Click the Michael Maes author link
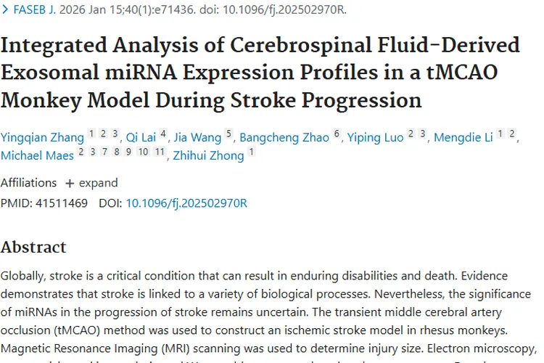 [x=37, y=155]
